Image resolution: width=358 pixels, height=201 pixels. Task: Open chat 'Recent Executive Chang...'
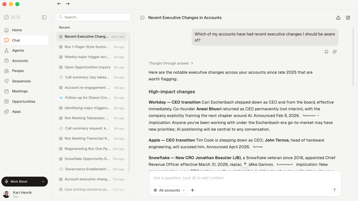(92, 37)
